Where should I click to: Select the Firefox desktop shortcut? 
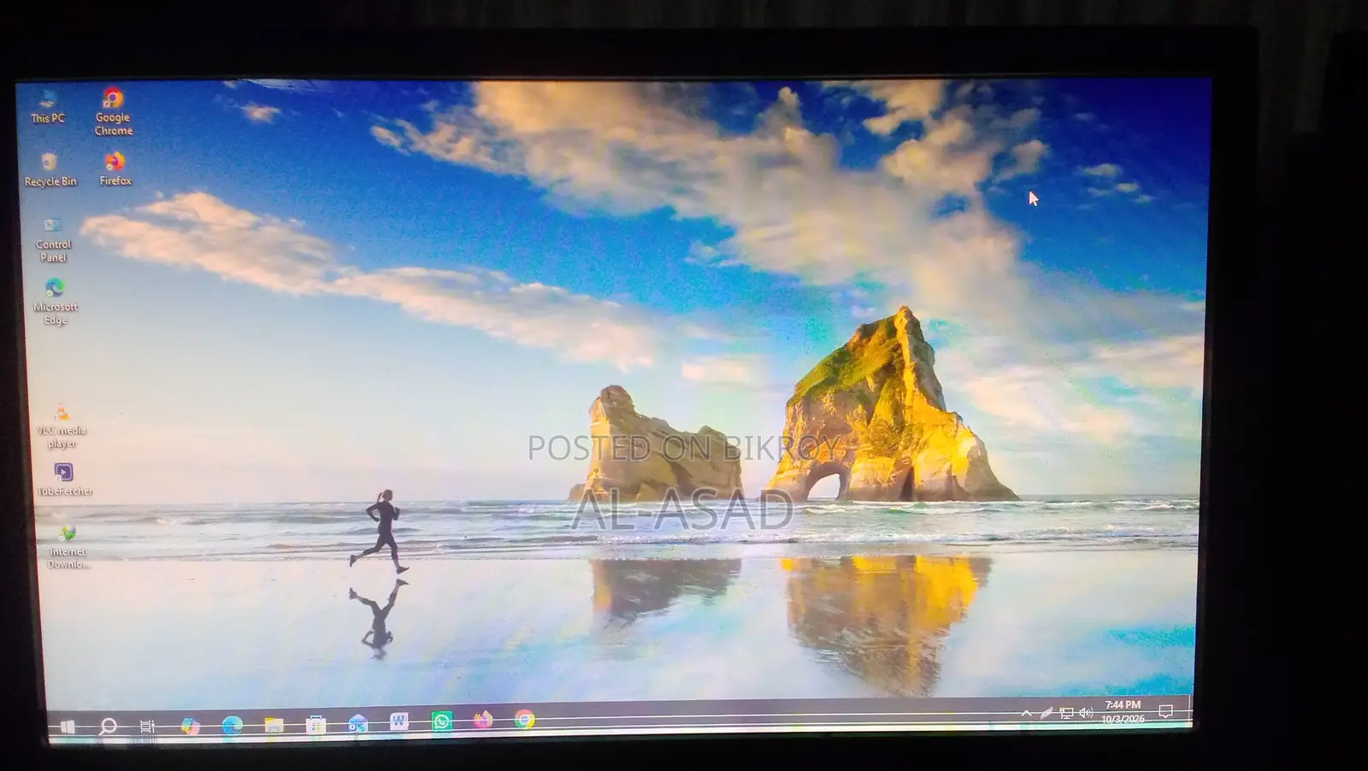coord(115,169)
